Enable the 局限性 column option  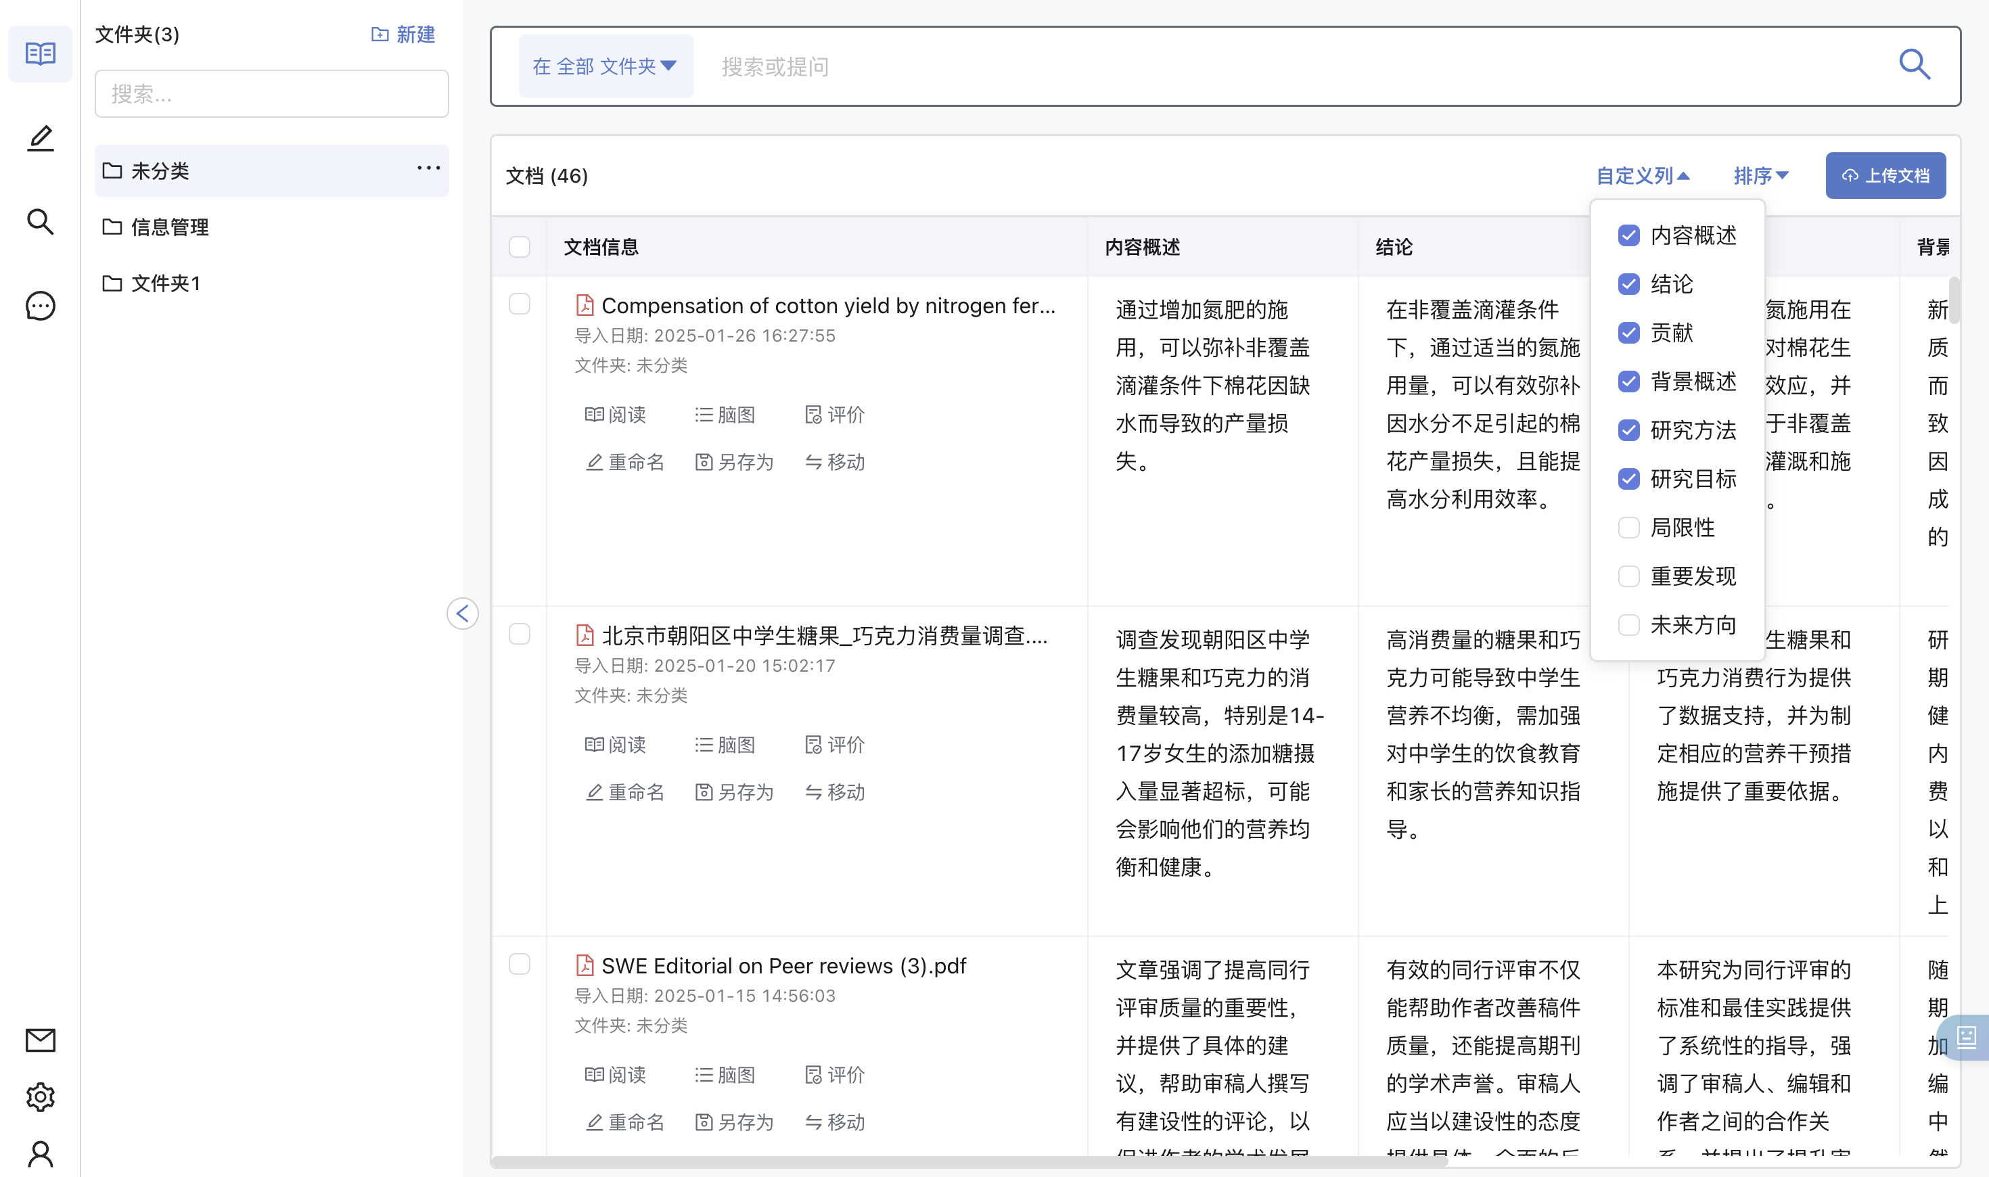pyautogui.click(x=1629, y=528)
